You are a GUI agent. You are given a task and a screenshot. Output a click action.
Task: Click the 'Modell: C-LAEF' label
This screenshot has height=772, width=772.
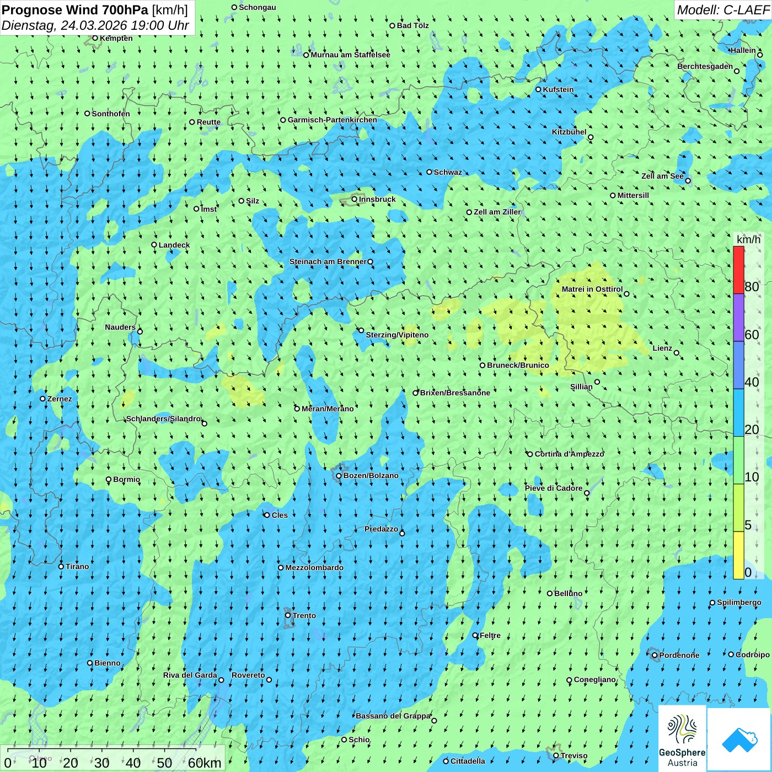pyautogui.click(x=723, y=10)
